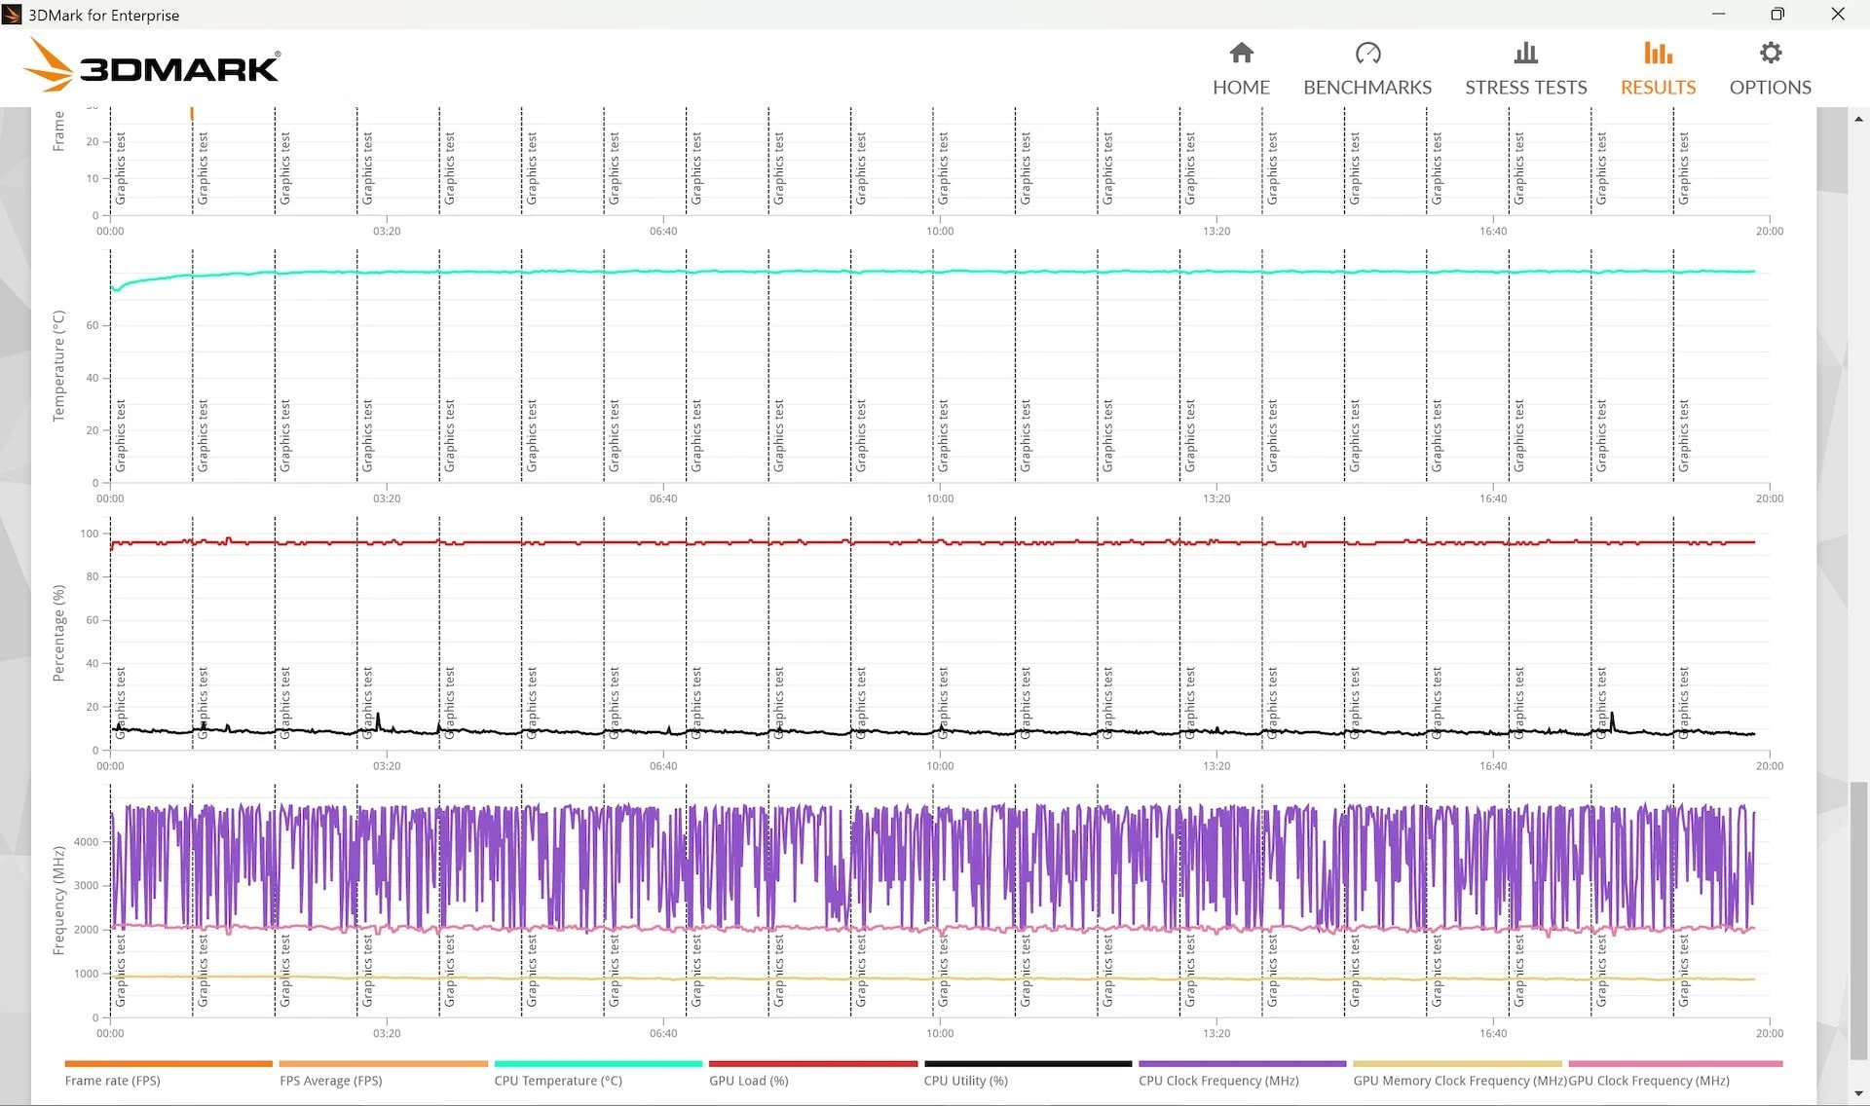Screen dimensions: 1870x1106
Task: Minimize the 3DMark window
Action: coord(1718,14)
